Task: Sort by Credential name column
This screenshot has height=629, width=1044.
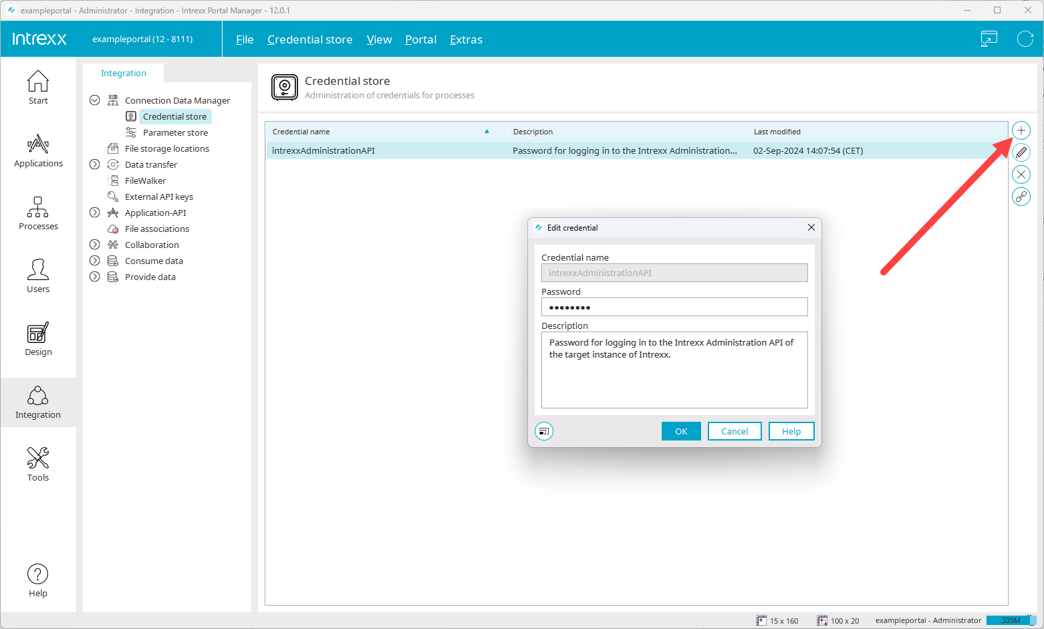Action: (x=385, y=132)
